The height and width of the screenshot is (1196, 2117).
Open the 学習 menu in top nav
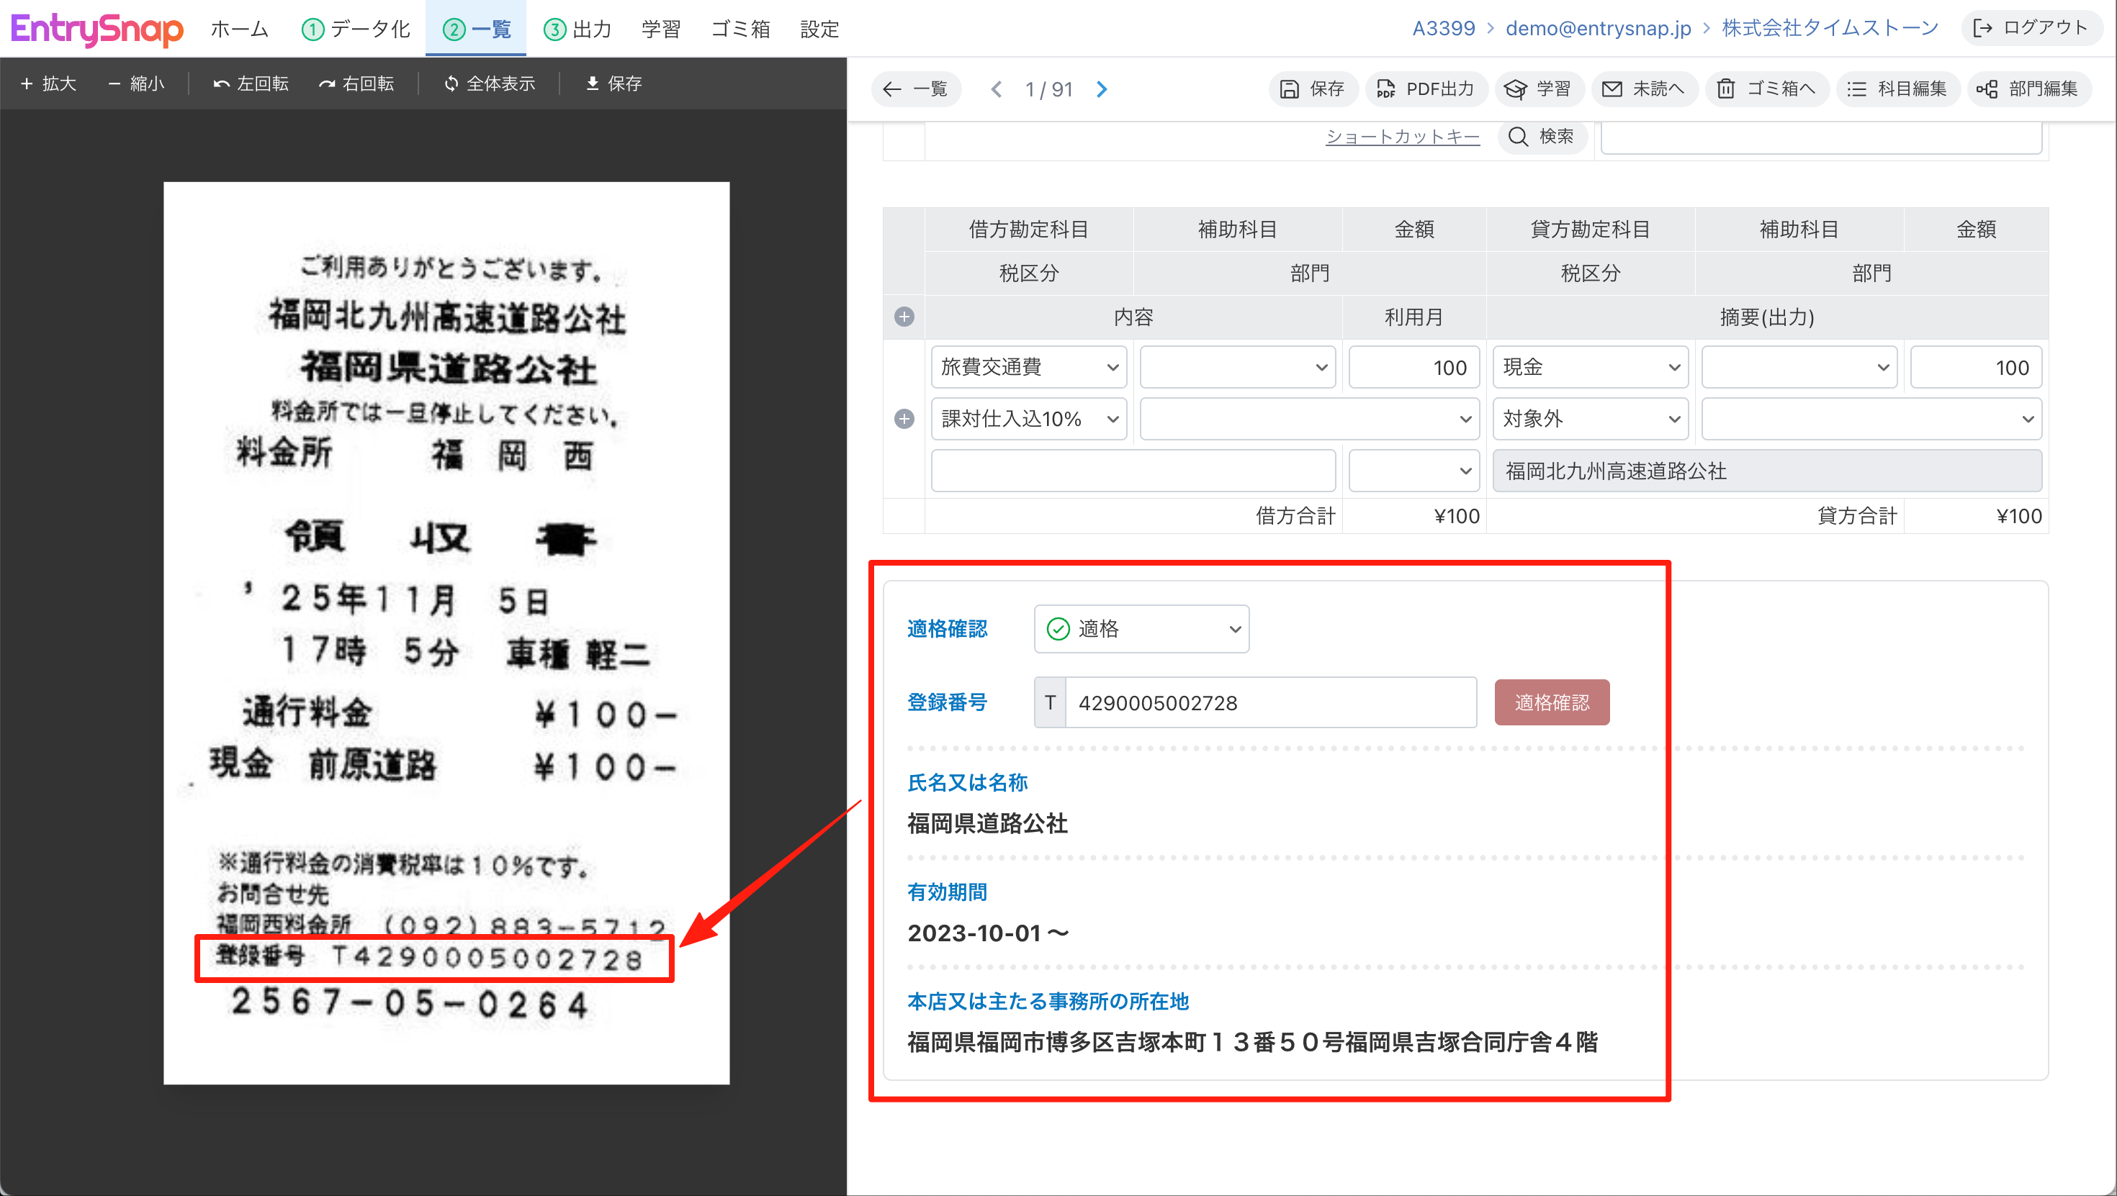click(661, 29)
